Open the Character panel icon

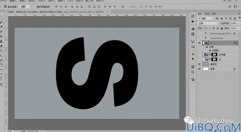(193, 54)
